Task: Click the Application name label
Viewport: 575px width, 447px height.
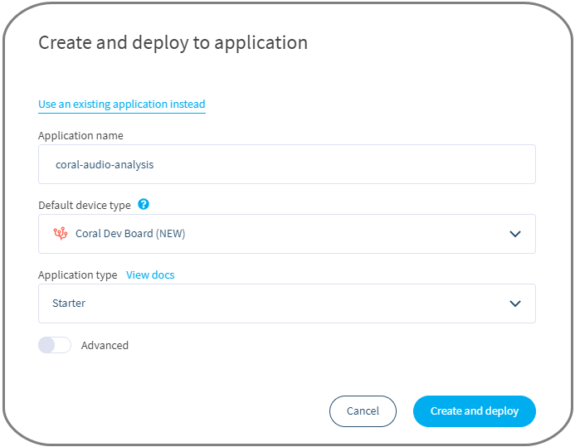Action: point(80,135)
